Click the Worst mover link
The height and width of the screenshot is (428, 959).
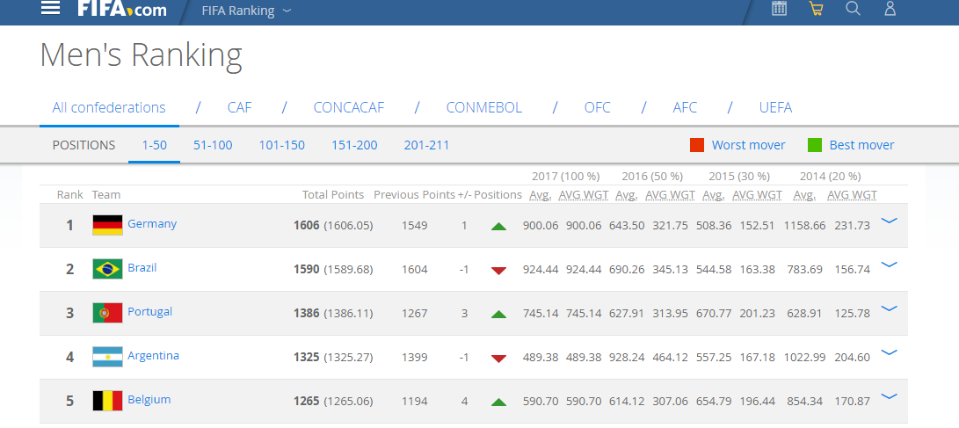[x=749, y=146]
